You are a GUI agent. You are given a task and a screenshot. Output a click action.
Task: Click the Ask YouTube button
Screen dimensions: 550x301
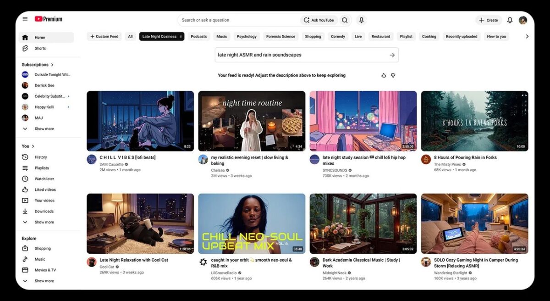click(x=319, y=20)
